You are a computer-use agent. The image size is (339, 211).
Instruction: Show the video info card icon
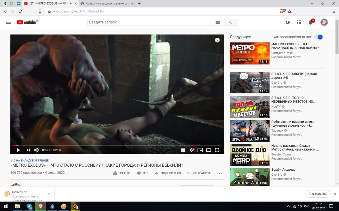pos(217,40)
